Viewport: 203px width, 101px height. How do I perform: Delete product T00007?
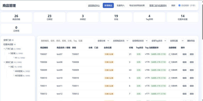point(192,54)
